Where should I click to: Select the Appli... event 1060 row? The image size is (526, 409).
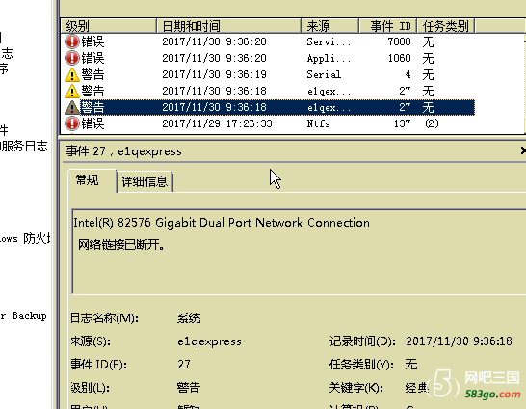click(x=268, y=58)
